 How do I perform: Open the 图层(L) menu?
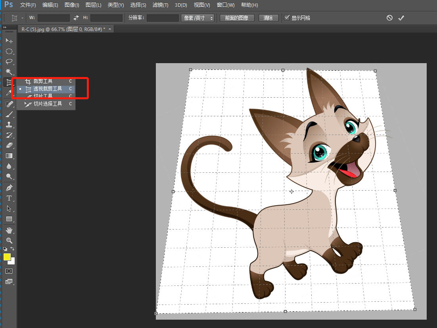click(x=93, y=5)
